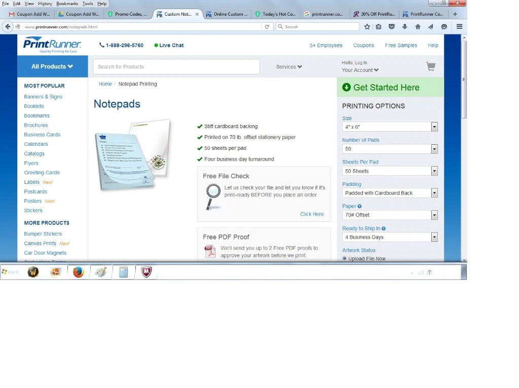This screenshot has width=519, height=388.
Task: Open Business Cards in the sidebar
Action: pos(42,135)
